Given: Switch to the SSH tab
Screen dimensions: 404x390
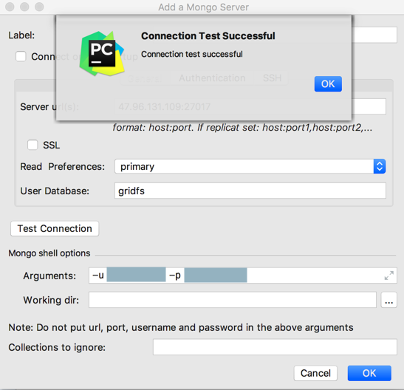Looking at the screenshot, I should point(272,78).
